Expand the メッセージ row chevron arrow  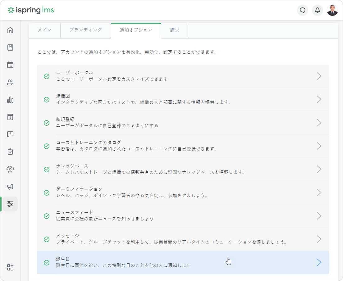[x=319, y=239]
